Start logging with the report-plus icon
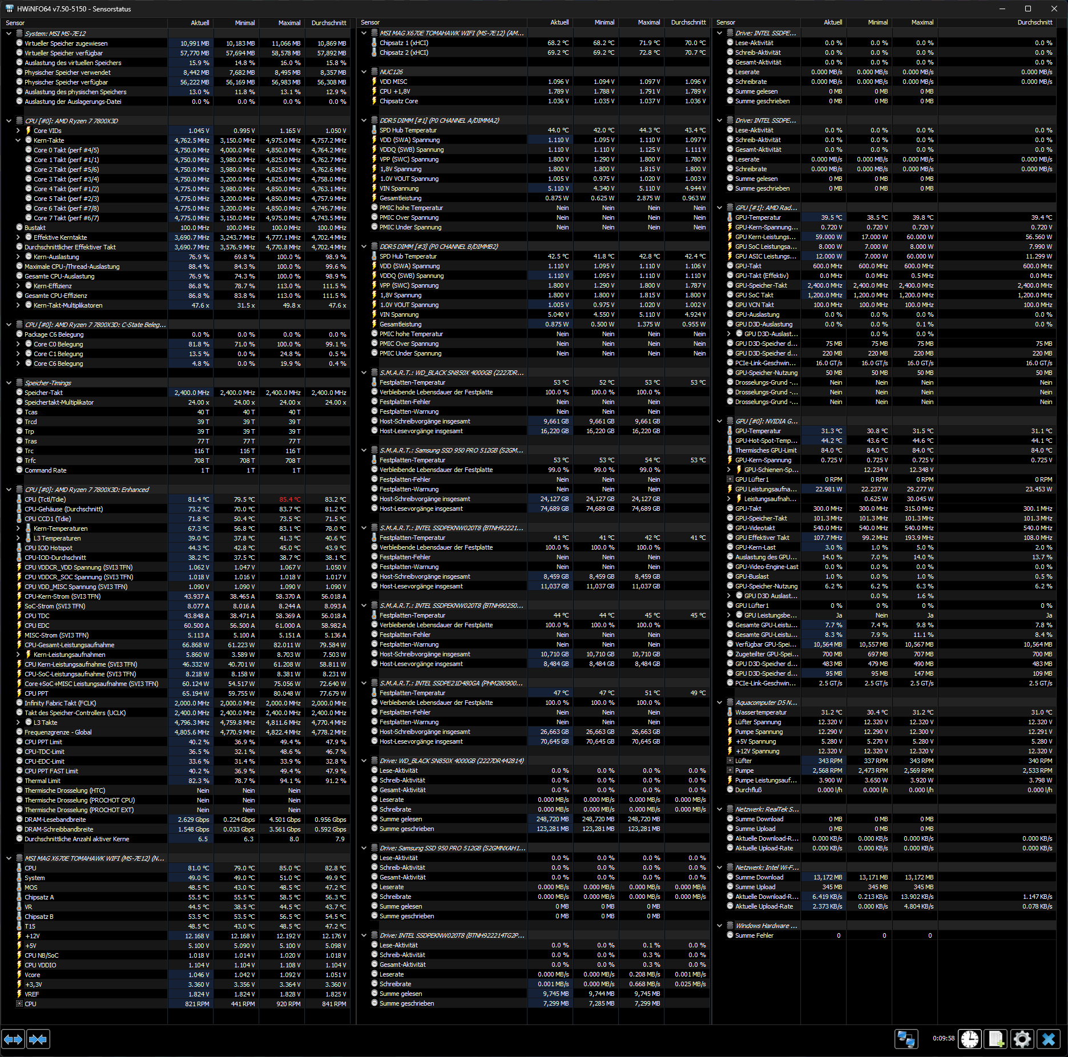This screenshot has height=1057, width=1068. [996, 1039]
